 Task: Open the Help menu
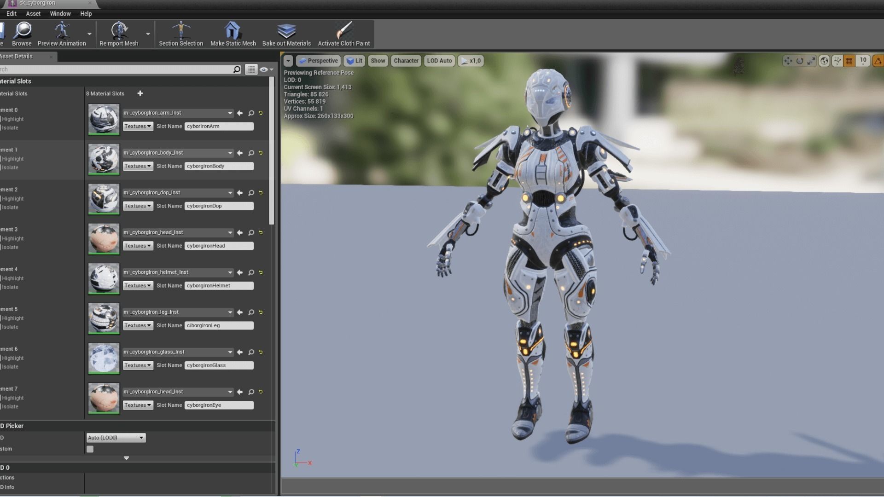[86, 14]
